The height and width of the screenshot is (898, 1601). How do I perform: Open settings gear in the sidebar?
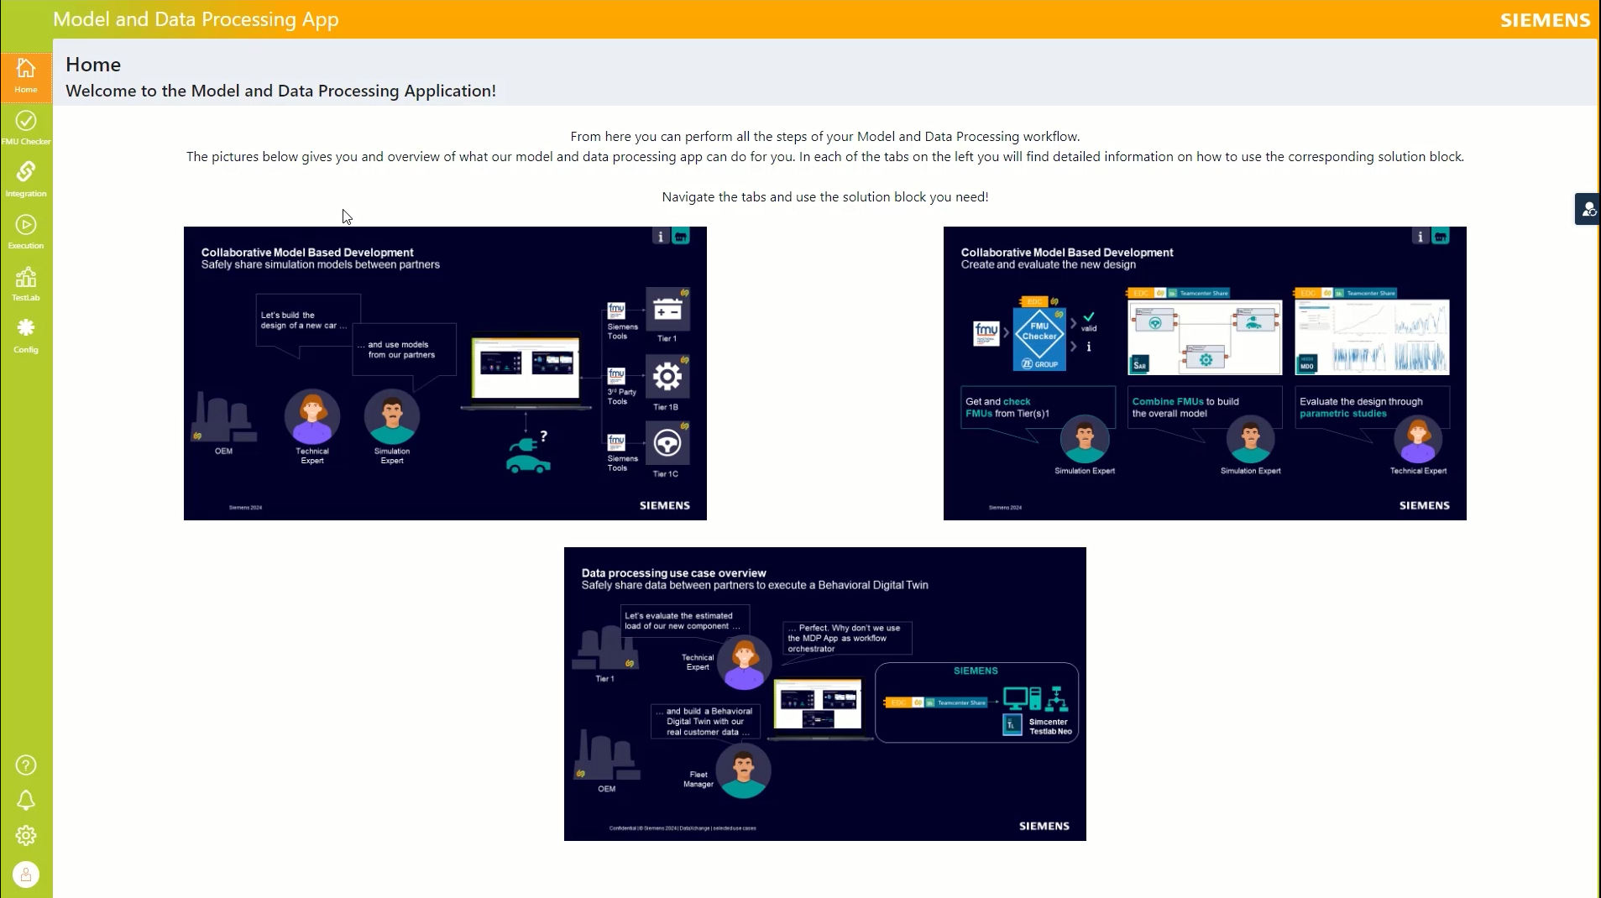tap(26, 836)
